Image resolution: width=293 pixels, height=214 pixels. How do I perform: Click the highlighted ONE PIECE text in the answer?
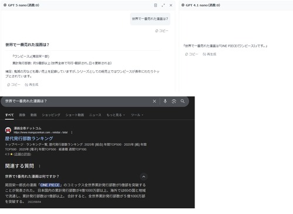tap(50, 185)
